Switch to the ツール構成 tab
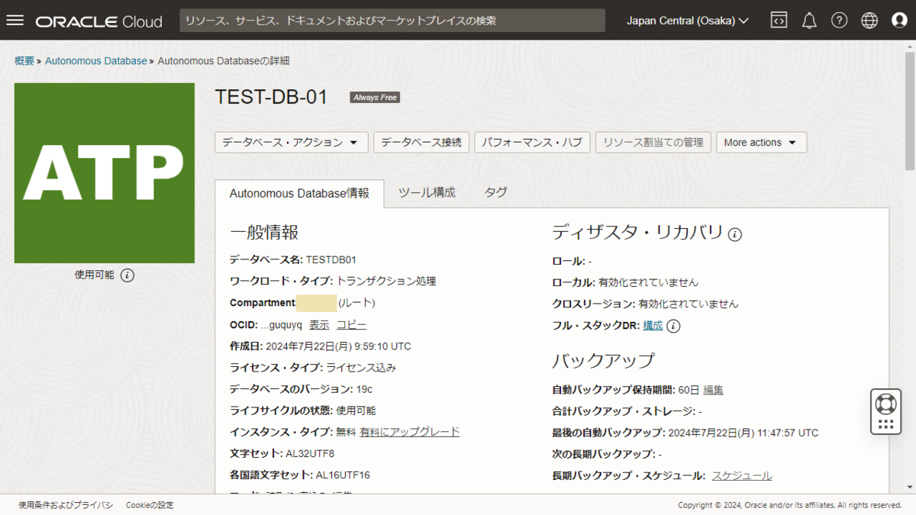The image size is (916, 515). (427, 193)
